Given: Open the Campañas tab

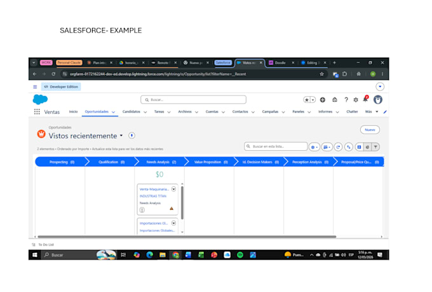Looking at the screenshot, I should point(270,112).
